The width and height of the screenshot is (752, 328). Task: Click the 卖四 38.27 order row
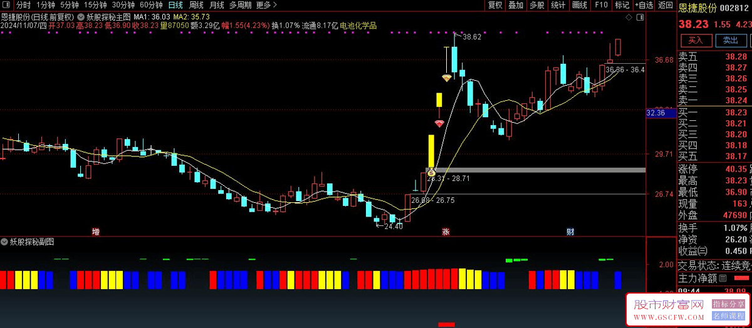coord(714,68)
